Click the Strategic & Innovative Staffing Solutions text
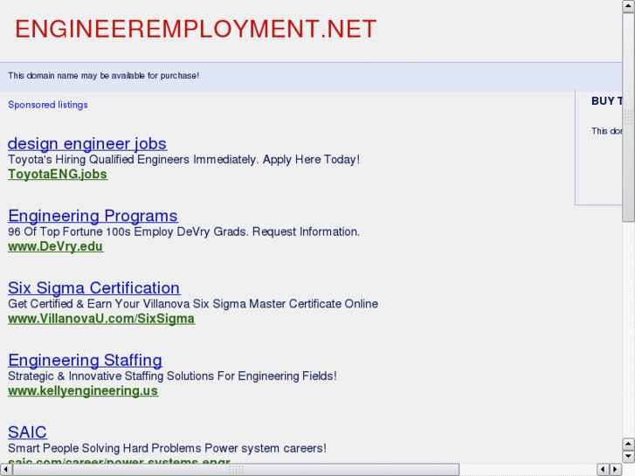Screen dimensions: 635x476 [x=172, y=376]
